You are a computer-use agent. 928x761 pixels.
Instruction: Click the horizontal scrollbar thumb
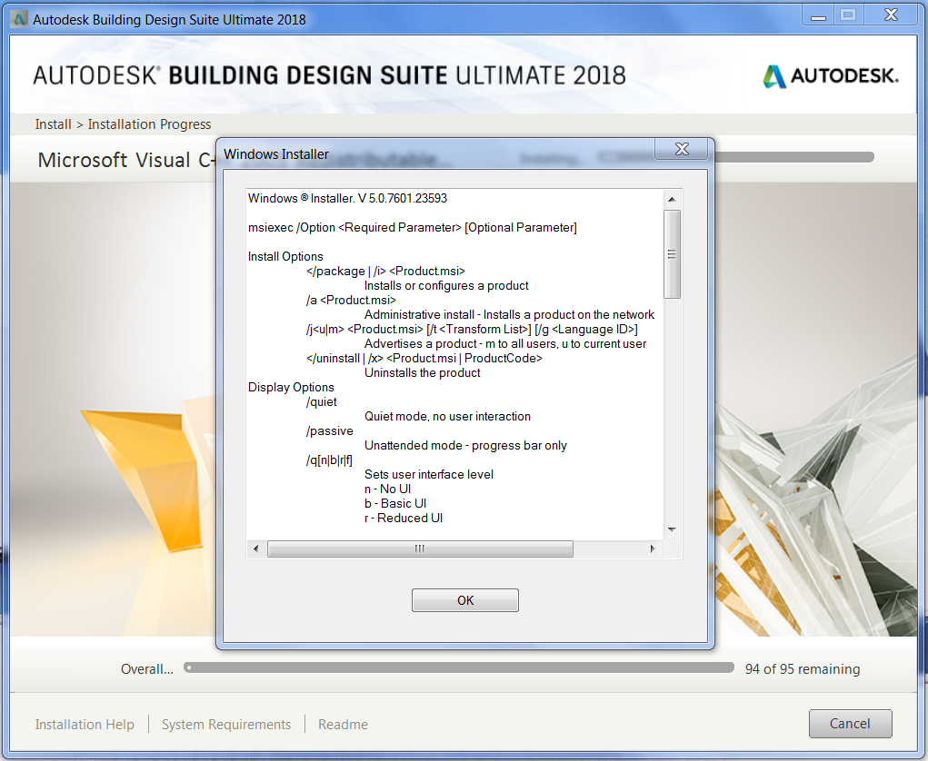[420, 549]
